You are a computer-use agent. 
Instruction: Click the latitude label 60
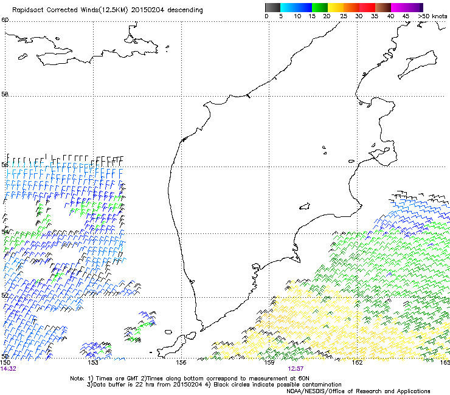click(5, 20)
